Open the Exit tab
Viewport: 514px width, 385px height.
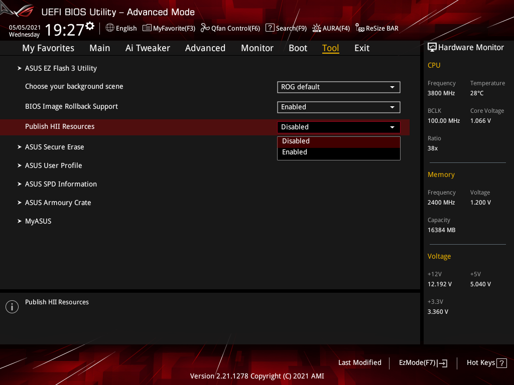(x=362, y=48)
